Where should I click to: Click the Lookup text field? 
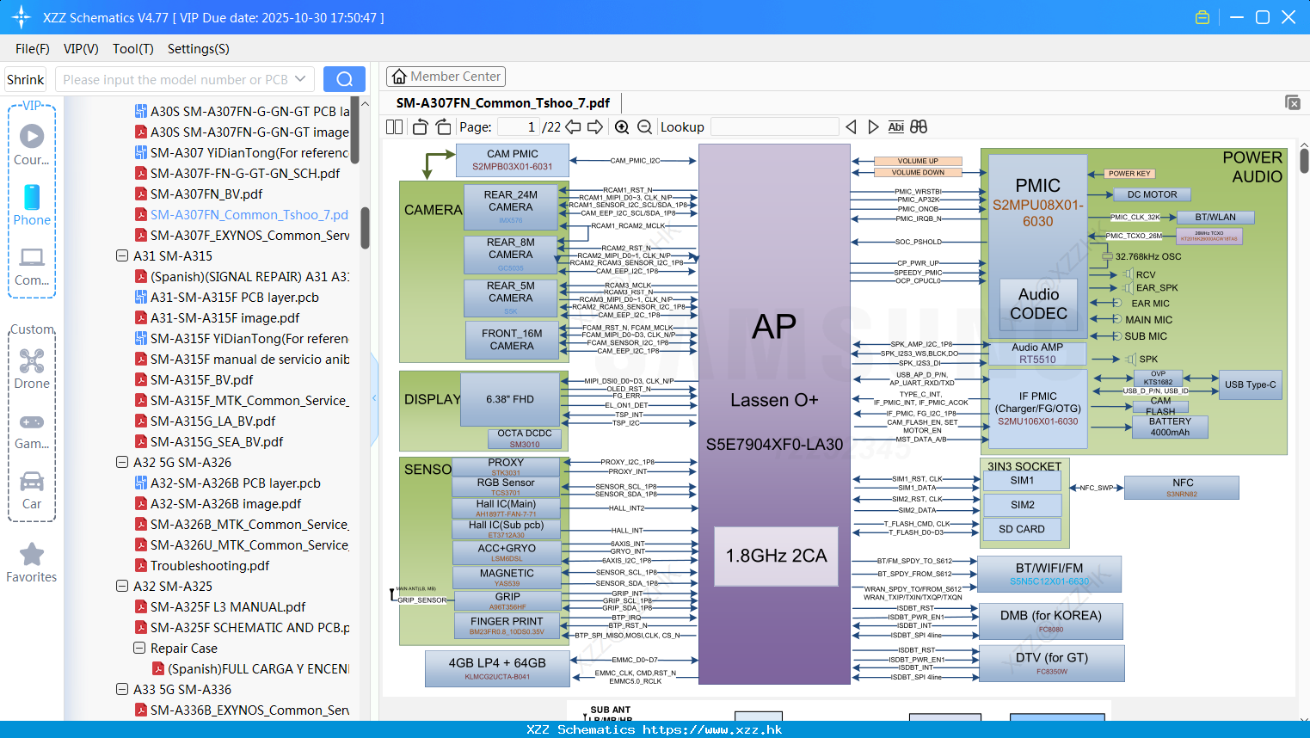[774, 127]
